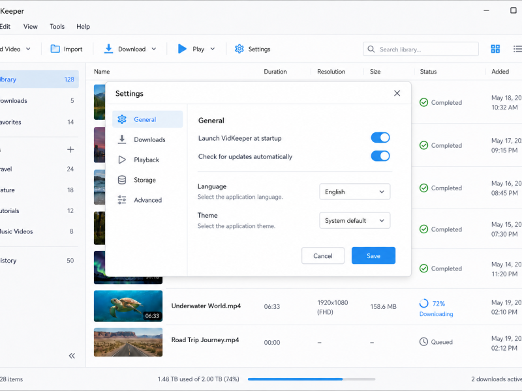The width and height of the screenshot is (522, 391).
Task: Select the Downloads tab in Settings
Action: (147, 139)
